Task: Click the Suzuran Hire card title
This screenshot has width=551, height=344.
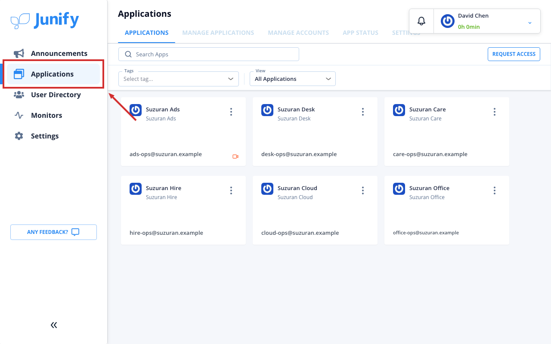Action: pos(164,188)
